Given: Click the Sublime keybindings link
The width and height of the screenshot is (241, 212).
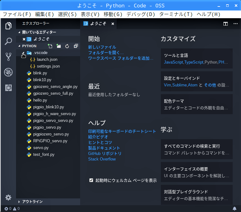Looking at the screenshot, I should (180, 85).
